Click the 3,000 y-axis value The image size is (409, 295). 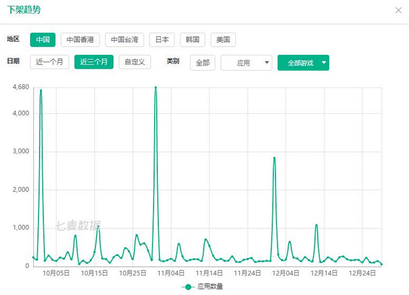point(21,152)
